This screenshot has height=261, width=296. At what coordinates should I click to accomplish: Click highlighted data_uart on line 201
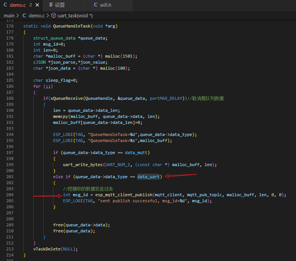pos(149,177)
